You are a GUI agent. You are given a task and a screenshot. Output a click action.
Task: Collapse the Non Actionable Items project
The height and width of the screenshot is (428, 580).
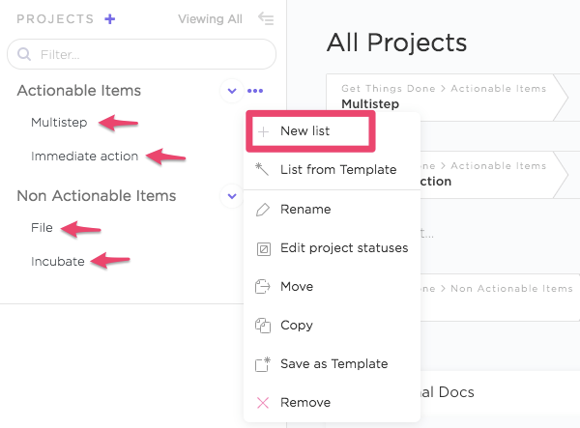pyautogui.click(x=231, y=196)
